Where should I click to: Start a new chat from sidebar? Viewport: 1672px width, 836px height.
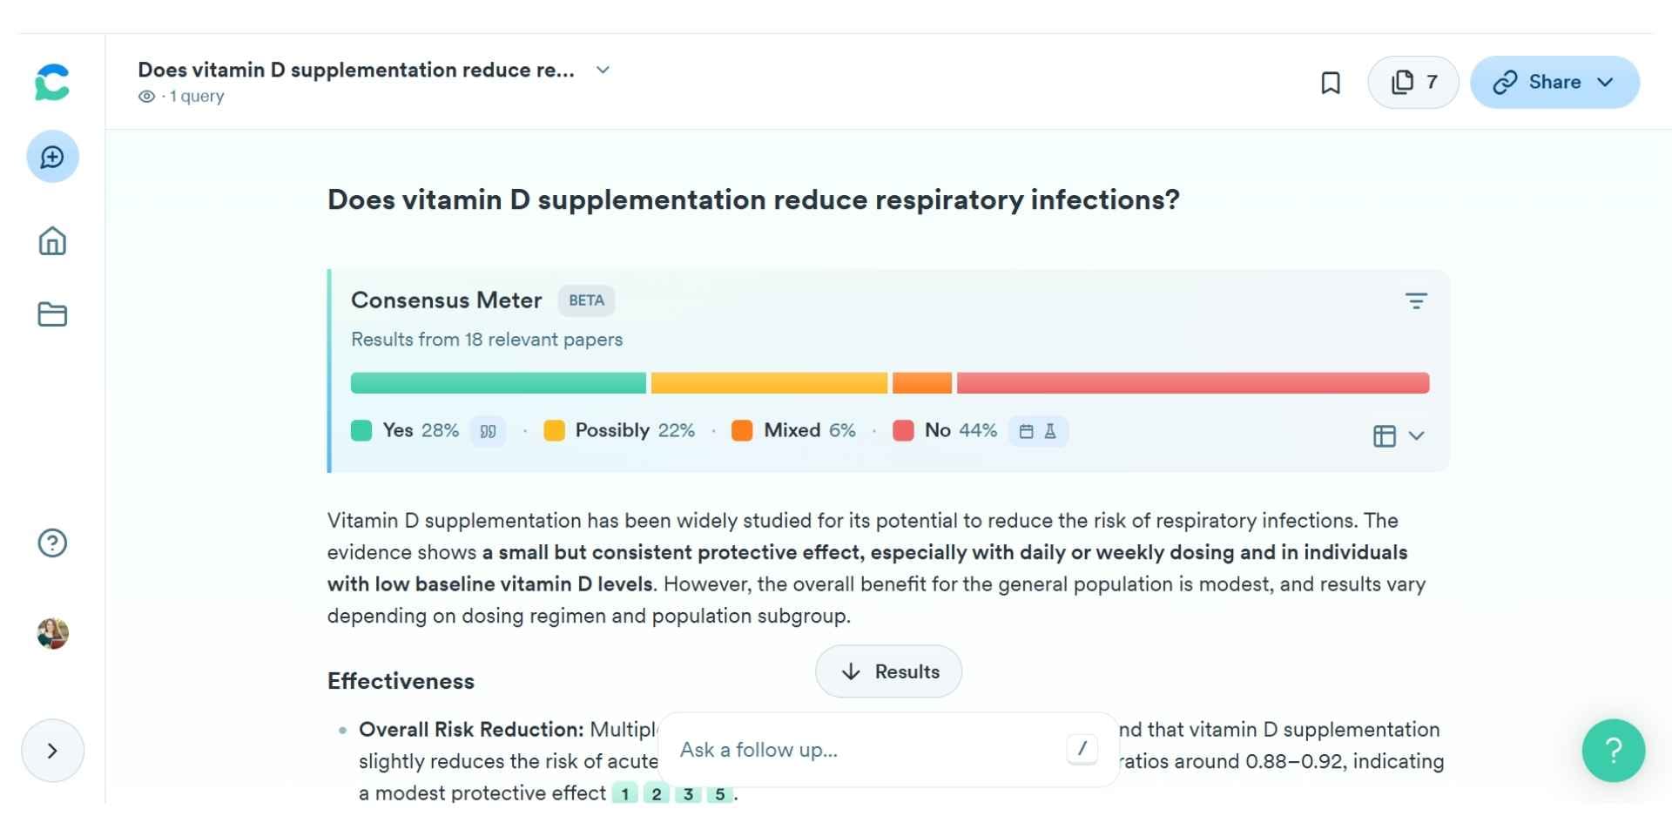[52, 157]
